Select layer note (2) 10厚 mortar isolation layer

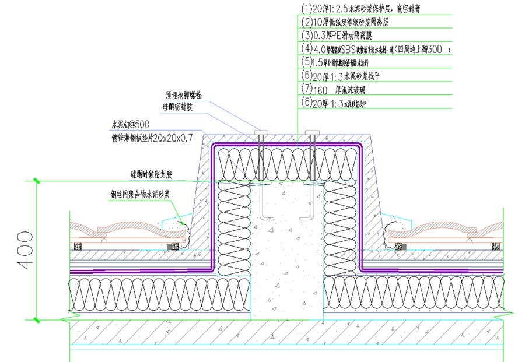(x=353, y=22)
